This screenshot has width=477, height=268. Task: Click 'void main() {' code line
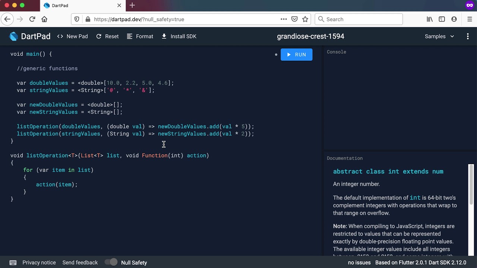pyautogui.click(x=31, y=54)
